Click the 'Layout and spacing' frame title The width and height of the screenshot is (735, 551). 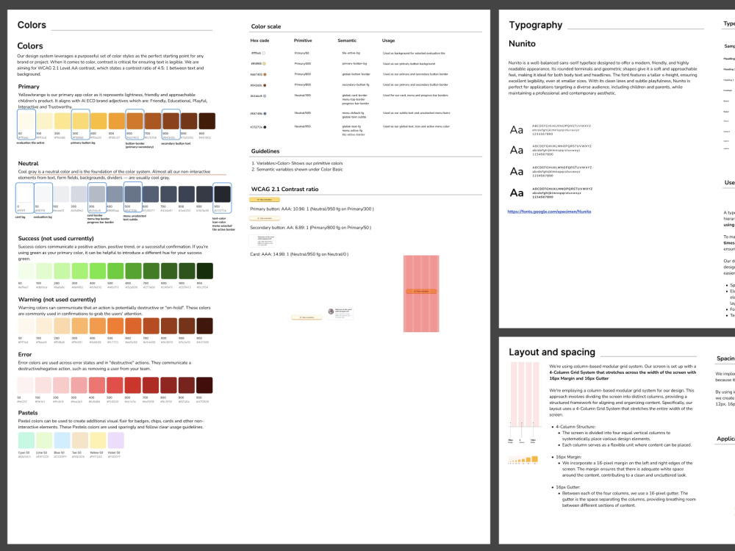552,353
